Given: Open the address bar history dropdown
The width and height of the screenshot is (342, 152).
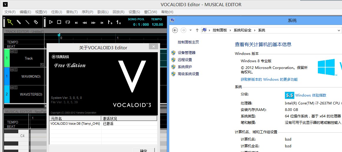Looking at the screenshot, I should pyautogui.click(x=338, y=30).
